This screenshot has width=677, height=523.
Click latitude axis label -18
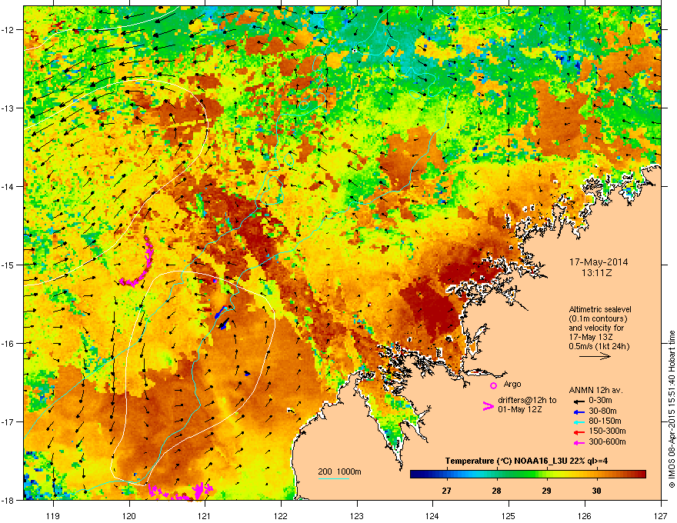(8, 500)
